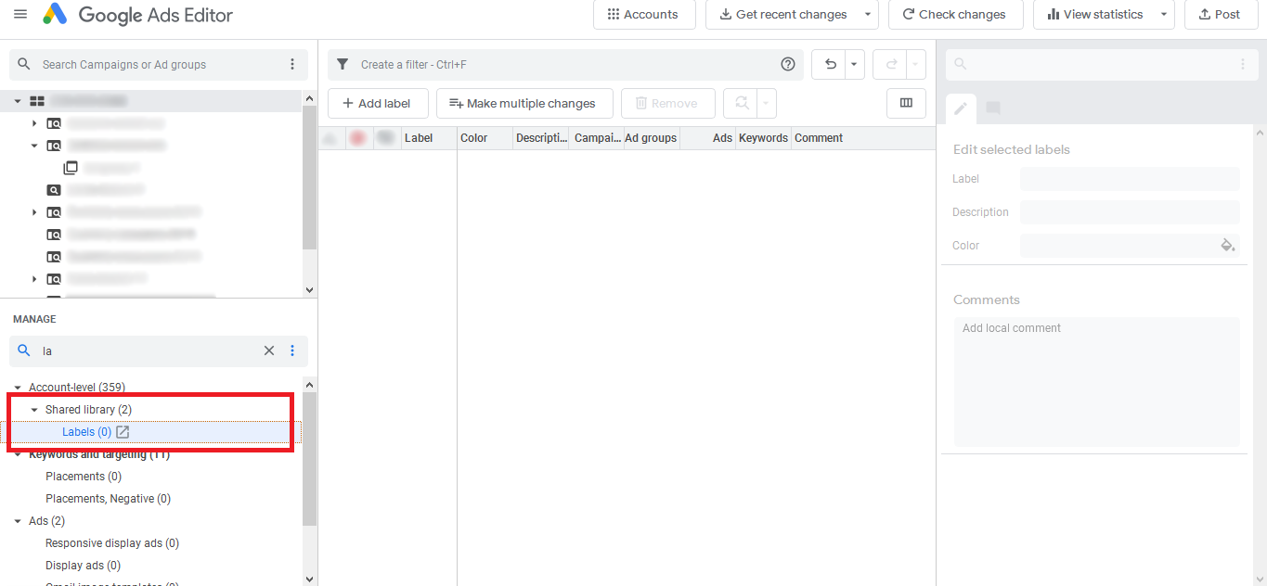Open filter help question-mark icon
This screenshot has height=586, width=1267.
[x=788, y=65]
